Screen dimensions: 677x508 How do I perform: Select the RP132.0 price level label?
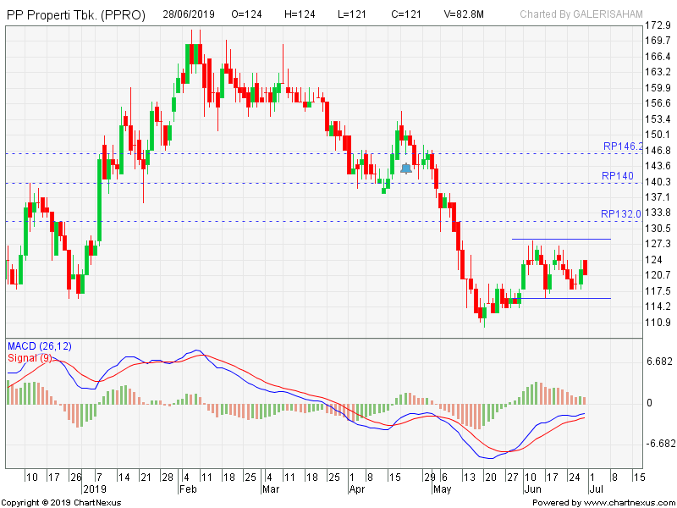tap(621, 214)
